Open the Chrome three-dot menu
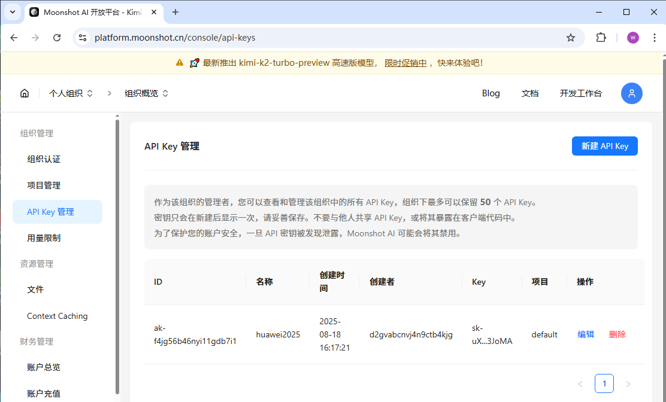Screen dimensions: 666x402 pos(655,38)
